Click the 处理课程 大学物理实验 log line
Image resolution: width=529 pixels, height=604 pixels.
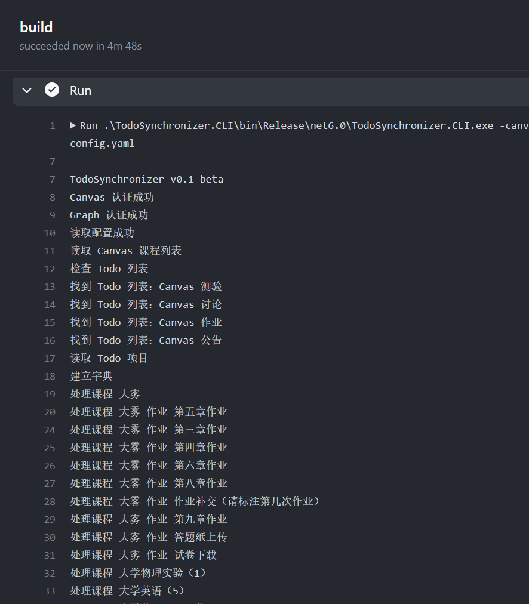[x=137, y=573]
